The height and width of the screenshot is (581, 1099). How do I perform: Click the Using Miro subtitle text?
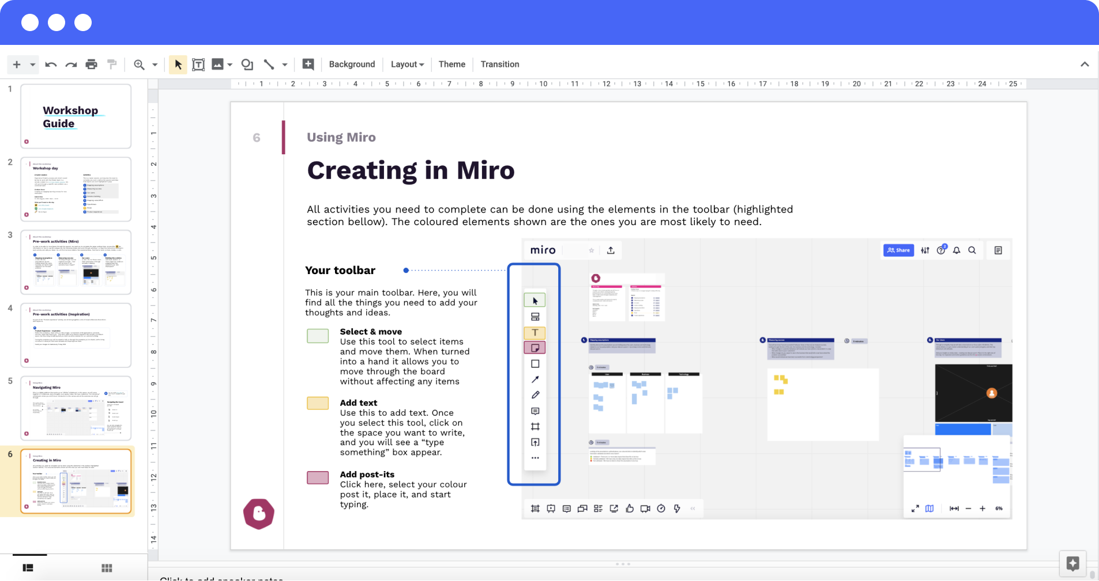(x=341, y=137)
